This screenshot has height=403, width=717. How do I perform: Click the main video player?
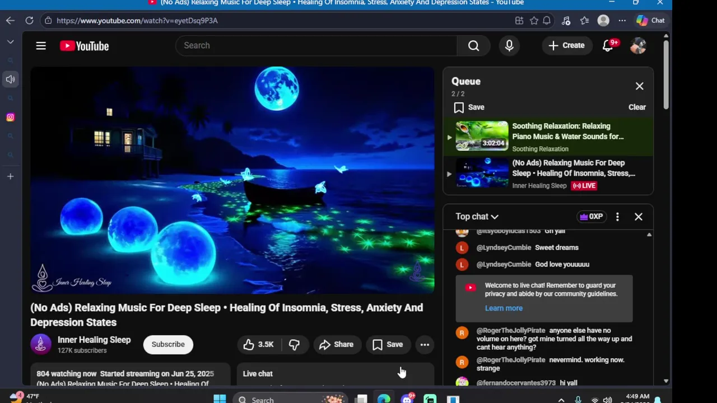coord(232,180)
